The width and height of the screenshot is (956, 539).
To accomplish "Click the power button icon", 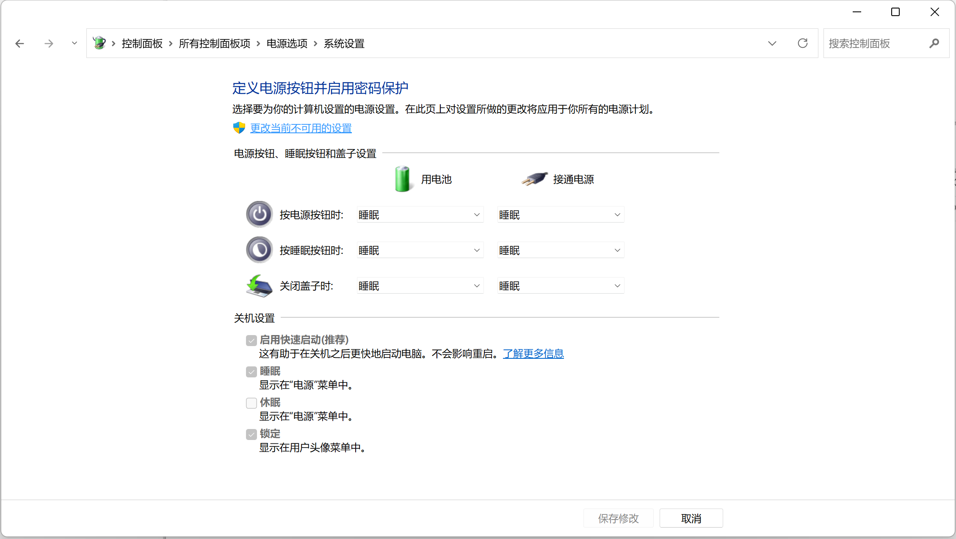I will (x=259, y=214).
